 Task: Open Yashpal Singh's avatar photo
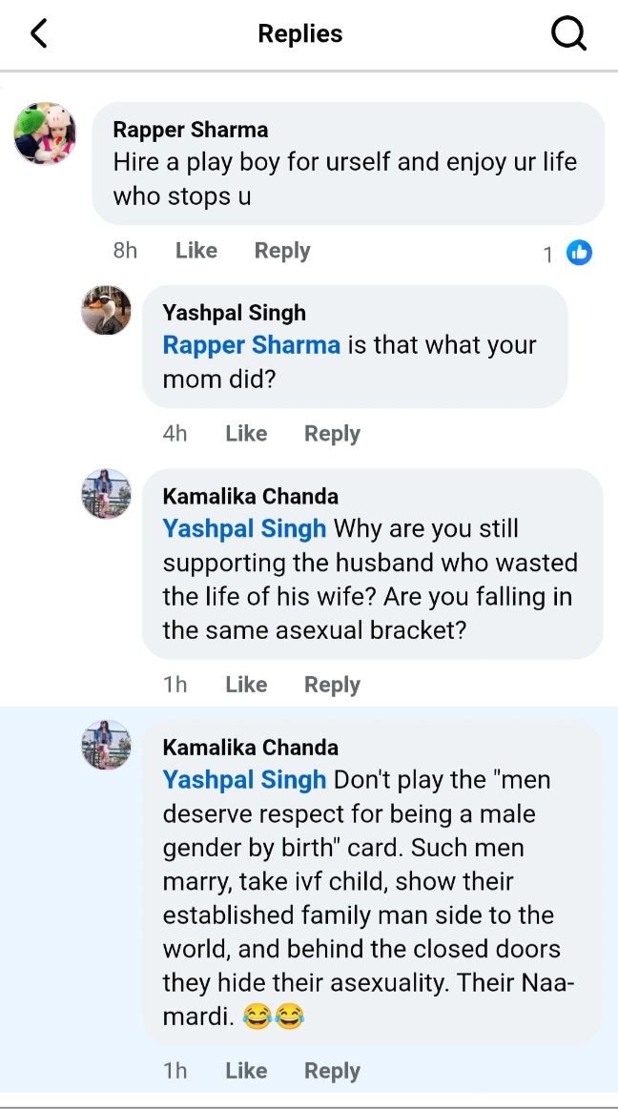pos(106,310)
